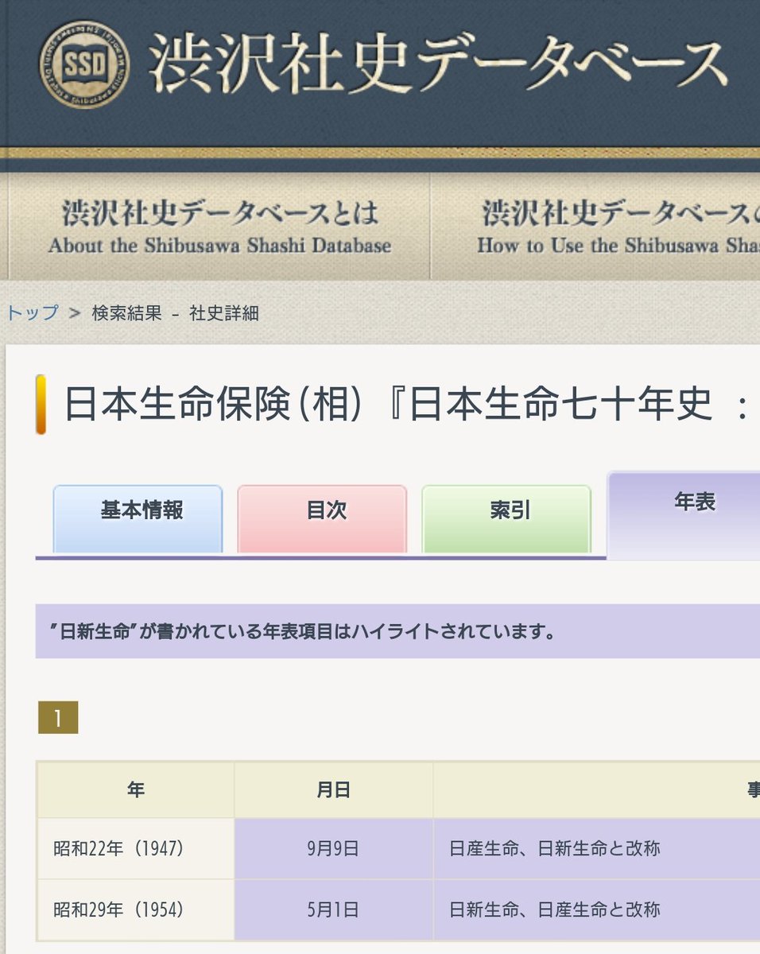This screenshot has width=760, height=954.
Task: Click page number 1 marker
Action: [x=58, y=718]
